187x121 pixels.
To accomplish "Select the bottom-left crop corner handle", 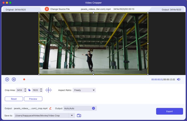I will tap(39, 74).
